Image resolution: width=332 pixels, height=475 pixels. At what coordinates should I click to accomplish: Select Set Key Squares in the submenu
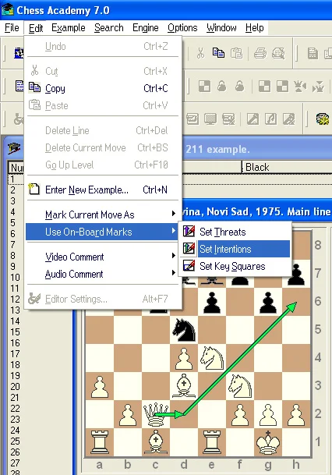pyautogui.click(x=235, y=266)
